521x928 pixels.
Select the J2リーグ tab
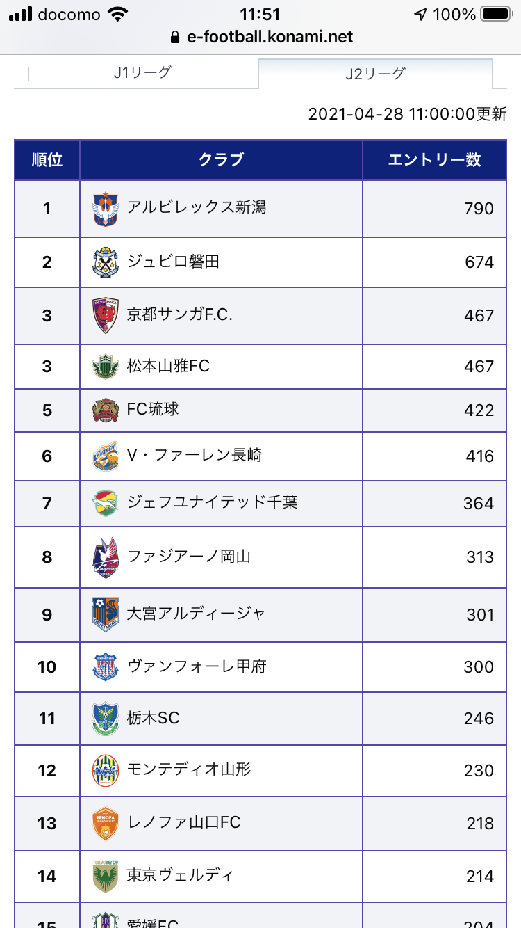[375, 74]
